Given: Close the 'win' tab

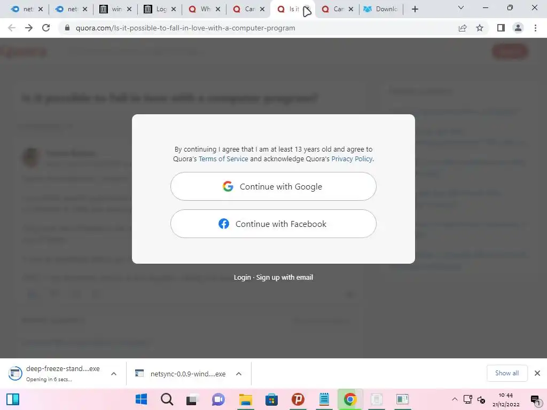Looking at the screenshot, I should pos(129,10).
